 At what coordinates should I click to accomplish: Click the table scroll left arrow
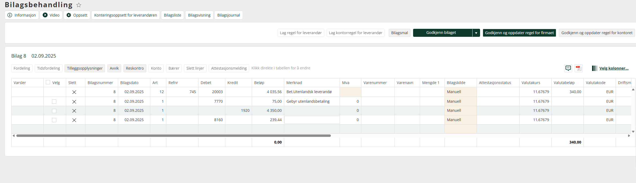coord(14,136)
